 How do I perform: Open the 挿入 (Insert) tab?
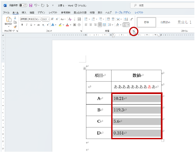pos(24,12)
